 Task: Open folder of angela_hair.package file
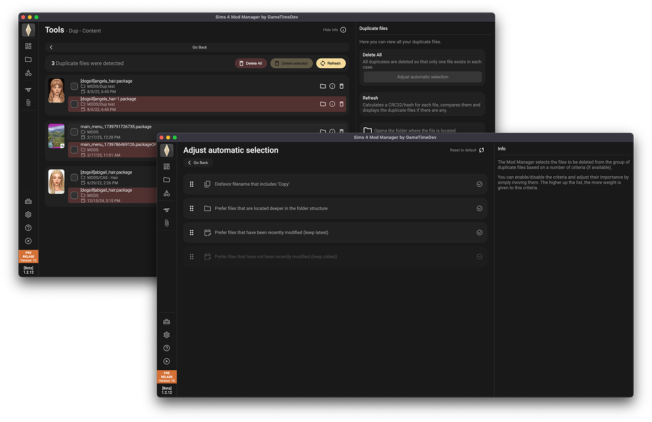tap(323, 86)
